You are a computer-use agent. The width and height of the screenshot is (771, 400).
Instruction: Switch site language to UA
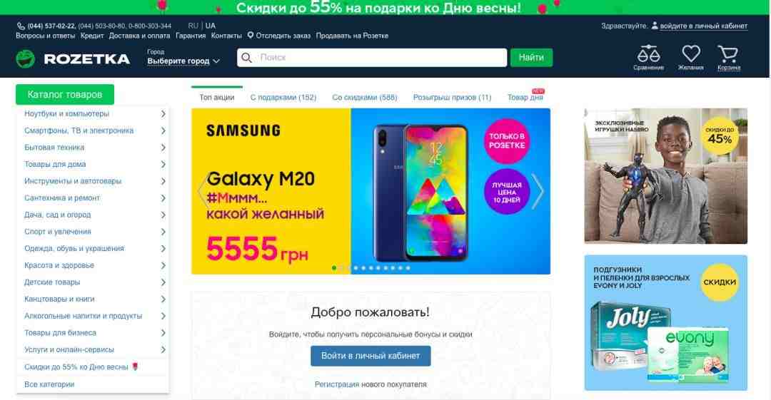tap(211, 26)
